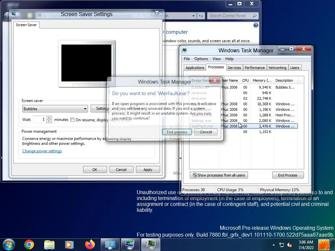Open the muted volume tray icon
This screenshot has width=335, height=251.
tap(290, 245)
